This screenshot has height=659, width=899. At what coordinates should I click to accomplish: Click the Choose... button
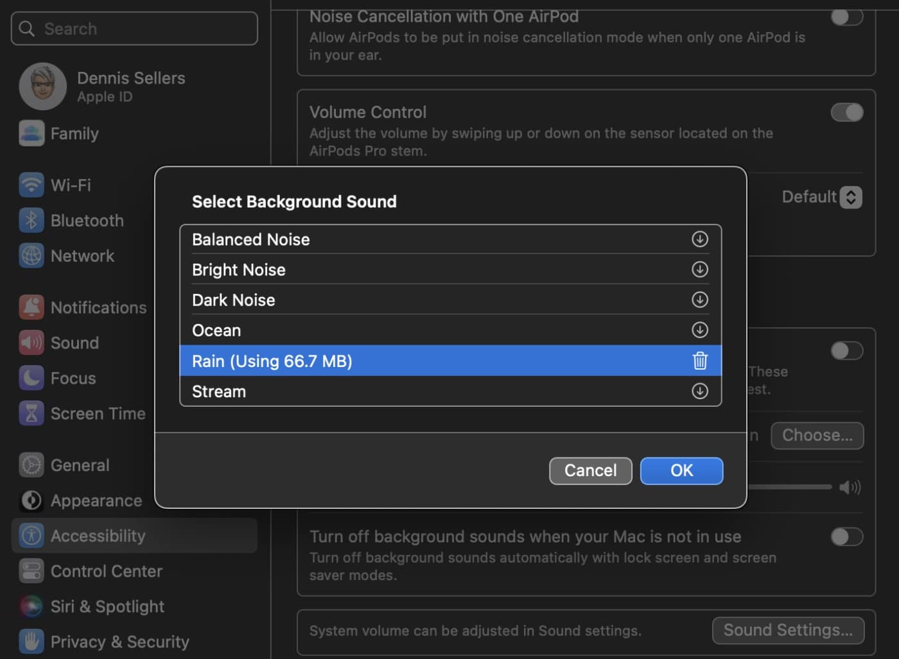(817, 435)
